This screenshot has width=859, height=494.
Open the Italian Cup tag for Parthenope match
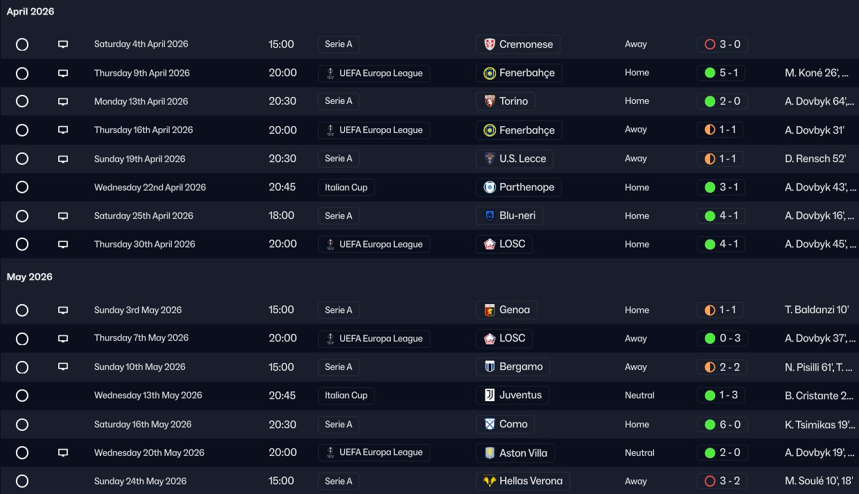[346, 187]
